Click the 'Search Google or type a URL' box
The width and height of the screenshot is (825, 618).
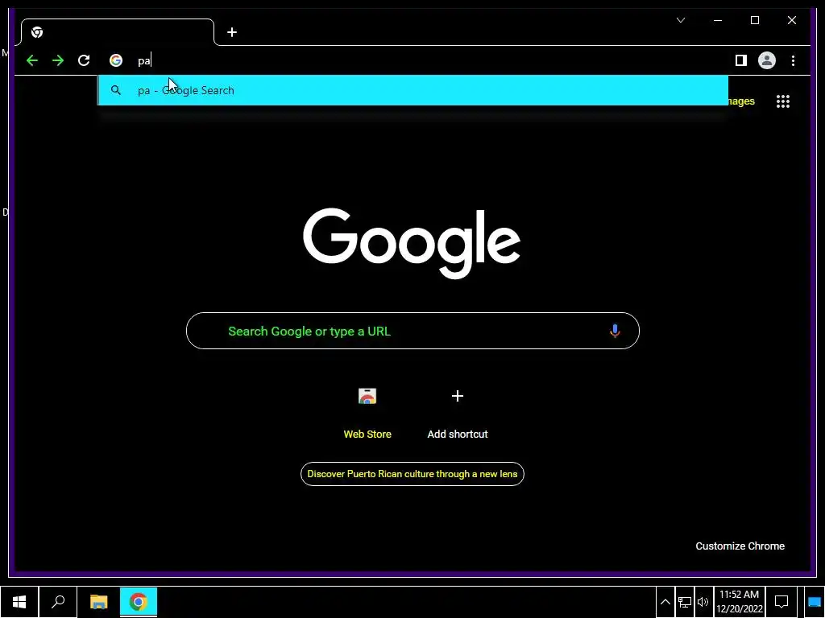pyautogui.click(x=413, y=331)
